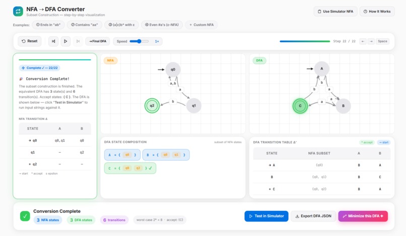
Task: Click the NFA SUBSET column header
Action: pos(319,153)
